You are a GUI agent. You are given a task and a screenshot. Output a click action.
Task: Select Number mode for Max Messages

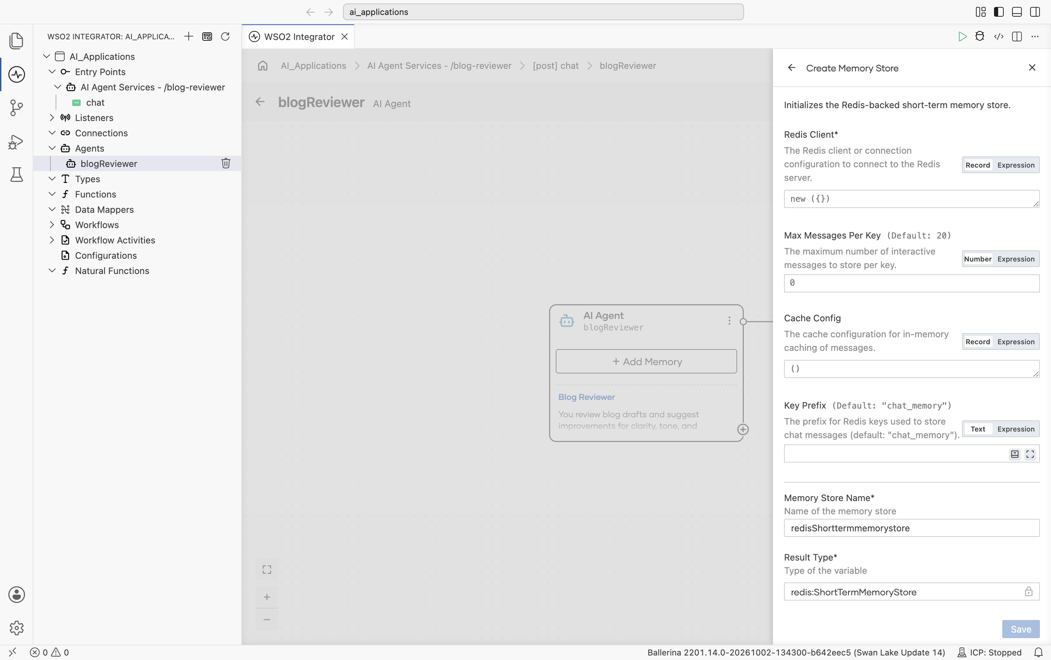click(x=978, y=259)
